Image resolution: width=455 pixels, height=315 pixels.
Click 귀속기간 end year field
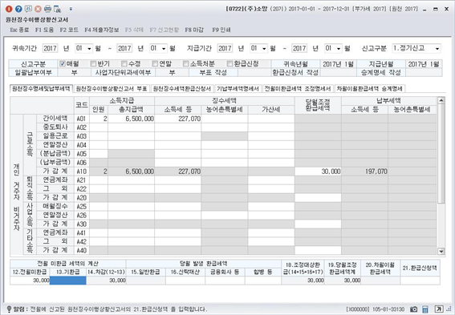pyautogui.click(x=124, y=48)
